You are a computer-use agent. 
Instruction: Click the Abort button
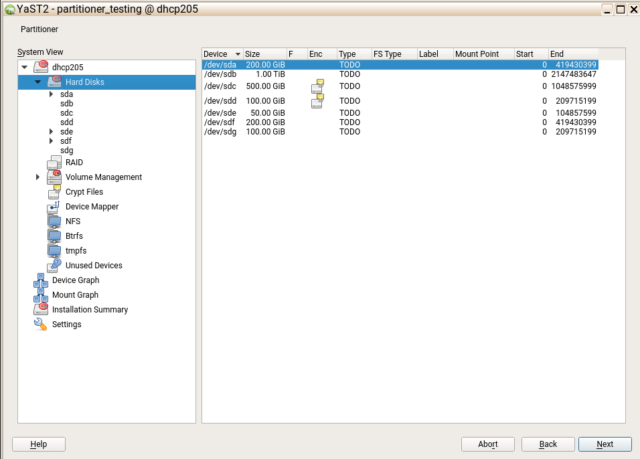pos(488,444)
